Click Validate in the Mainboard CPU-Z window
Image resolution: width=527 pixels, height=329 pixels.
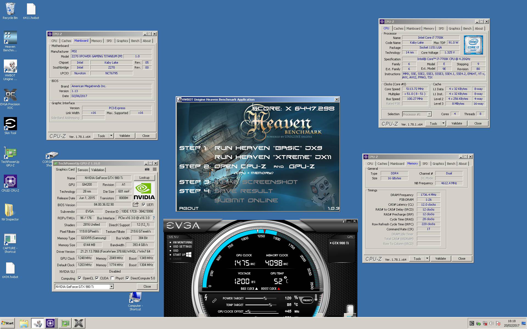click(x=125, y=136)
